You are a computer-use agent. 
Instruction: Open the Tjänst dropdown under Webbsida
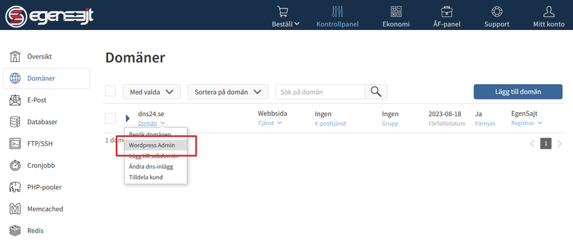270,123
